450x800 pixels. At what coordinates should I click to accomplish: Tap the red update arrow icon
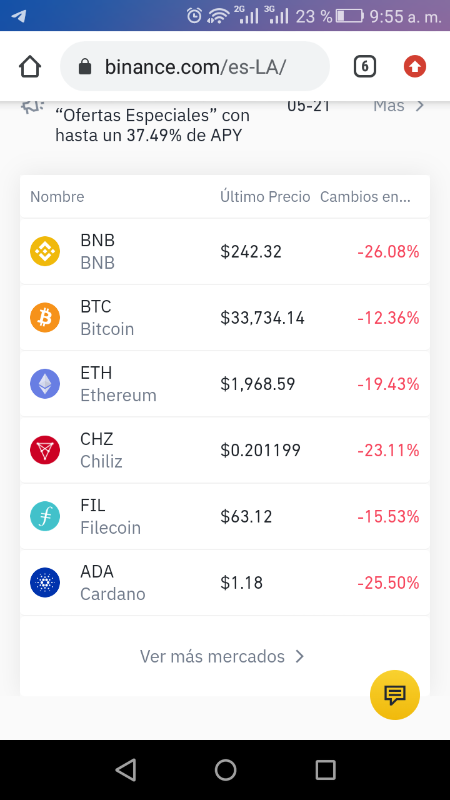tap(415, 66)
